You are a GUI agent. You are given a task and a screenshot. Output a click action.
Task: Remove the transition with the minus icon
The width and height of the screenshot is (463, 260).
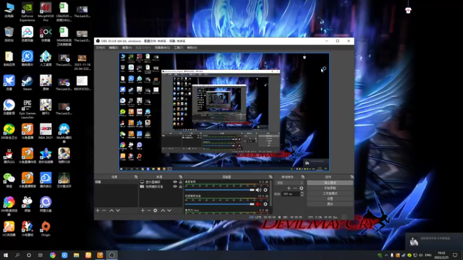point(295,188)
